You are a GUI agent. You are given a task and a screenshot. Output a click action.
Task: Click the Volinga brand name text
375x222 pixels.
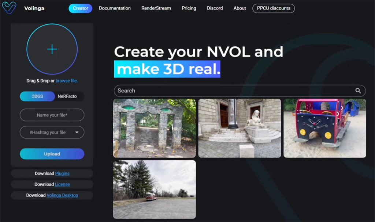point(34,8)
